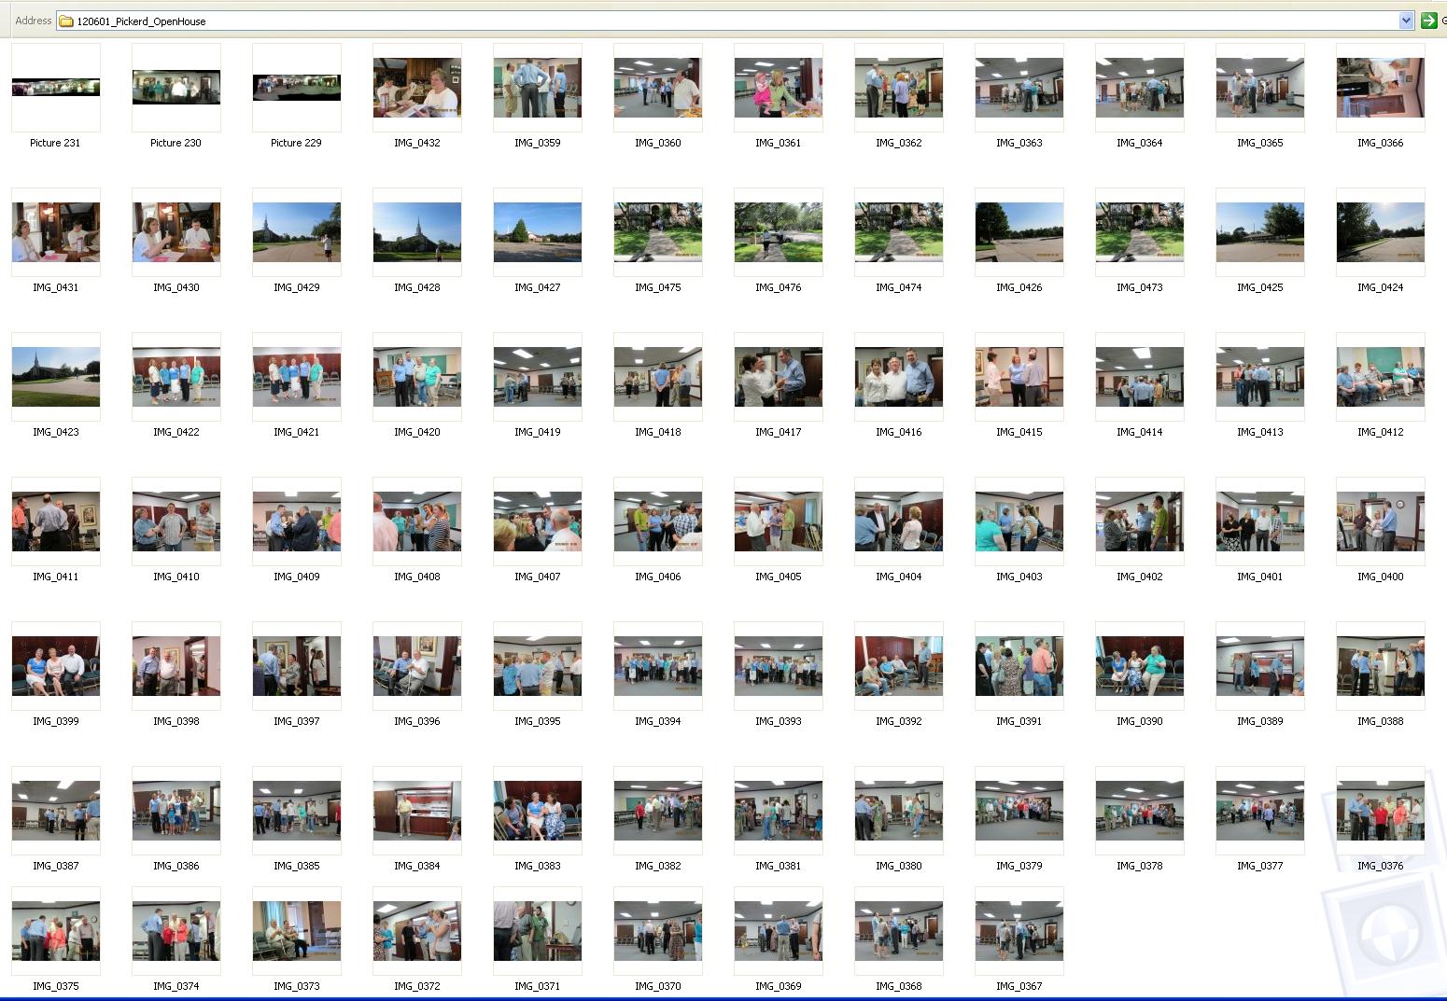Screen dimensions: 1447x1001
Task: Click the IMG_0474 file name label
Action: click(899, 287)
